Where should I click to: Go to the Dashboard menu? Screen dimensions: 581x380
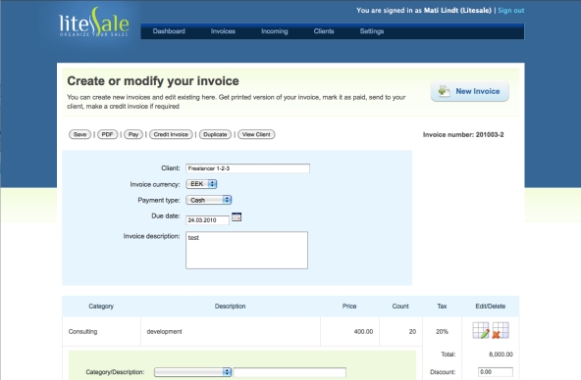tap(169, 31)
